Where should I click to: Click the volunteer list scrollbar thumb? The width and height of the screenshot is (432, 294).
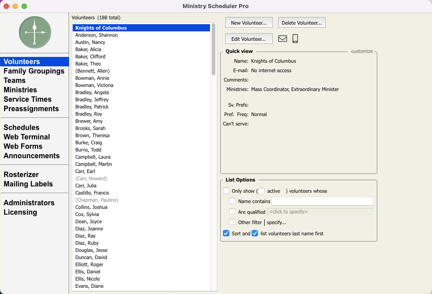click(214, 50)
